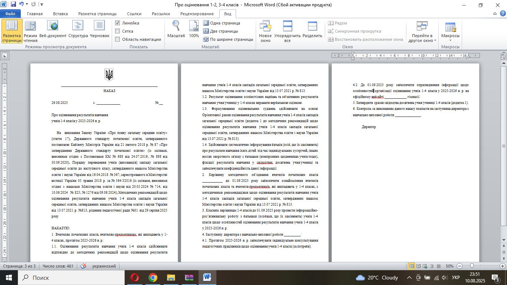Image resolution: width=507 pixels, height=285 pixels.
Task: Open Quick Access Toolbar customize arrow
Action: coord(41,5)
